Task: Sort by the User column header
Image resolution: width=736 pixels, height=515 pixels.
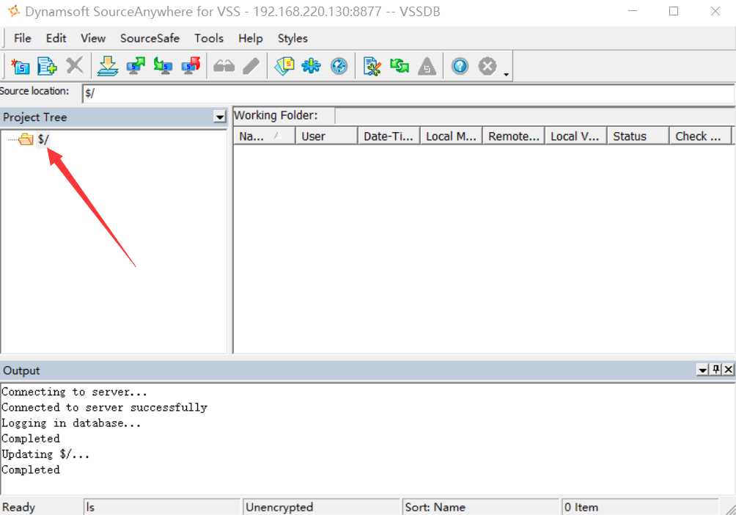Action: tap(326, 136)
